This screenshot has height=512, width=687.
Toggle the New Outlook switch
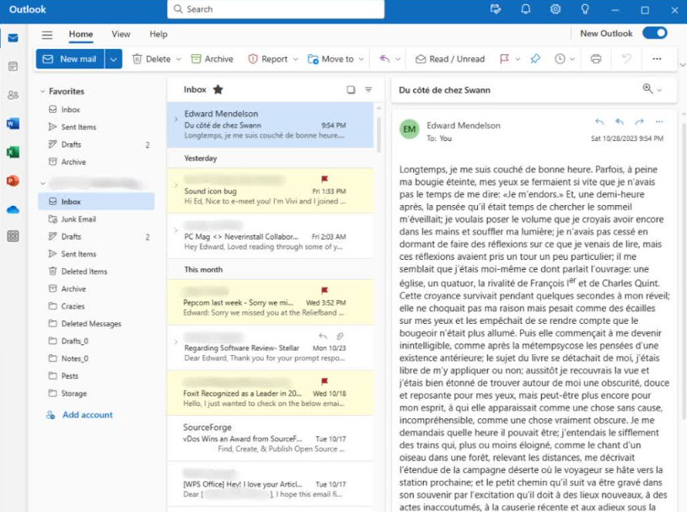655,33
